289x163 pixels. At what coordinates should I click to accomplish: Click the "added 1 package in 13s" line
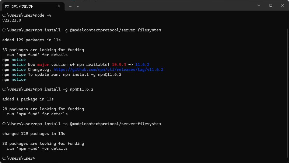(x=28, y=99)
